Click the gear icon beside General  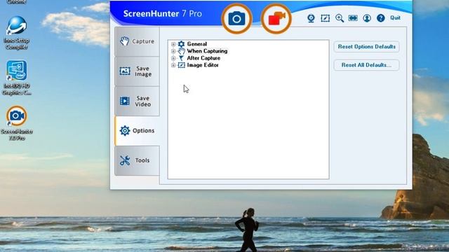(181, 44)
